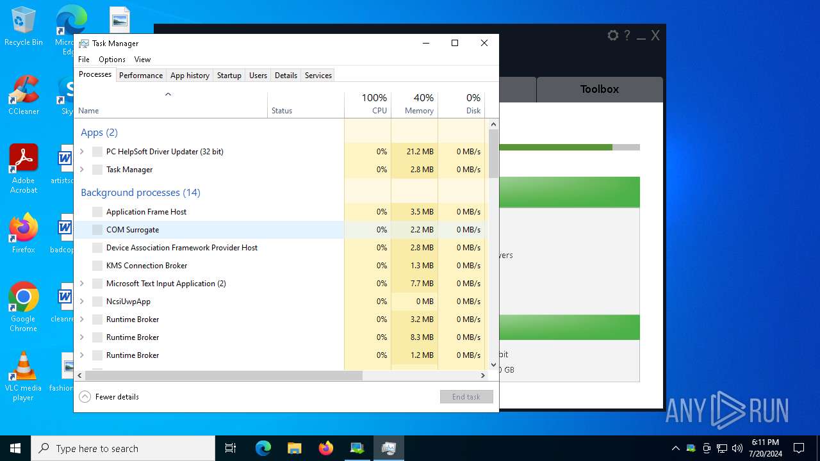Select the Processes tab
This screenshot has width=820, height=461.
point(95,74)
